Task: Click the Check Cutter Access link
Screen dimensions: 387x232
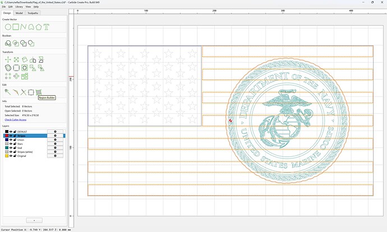Action: tap(16, 119)
